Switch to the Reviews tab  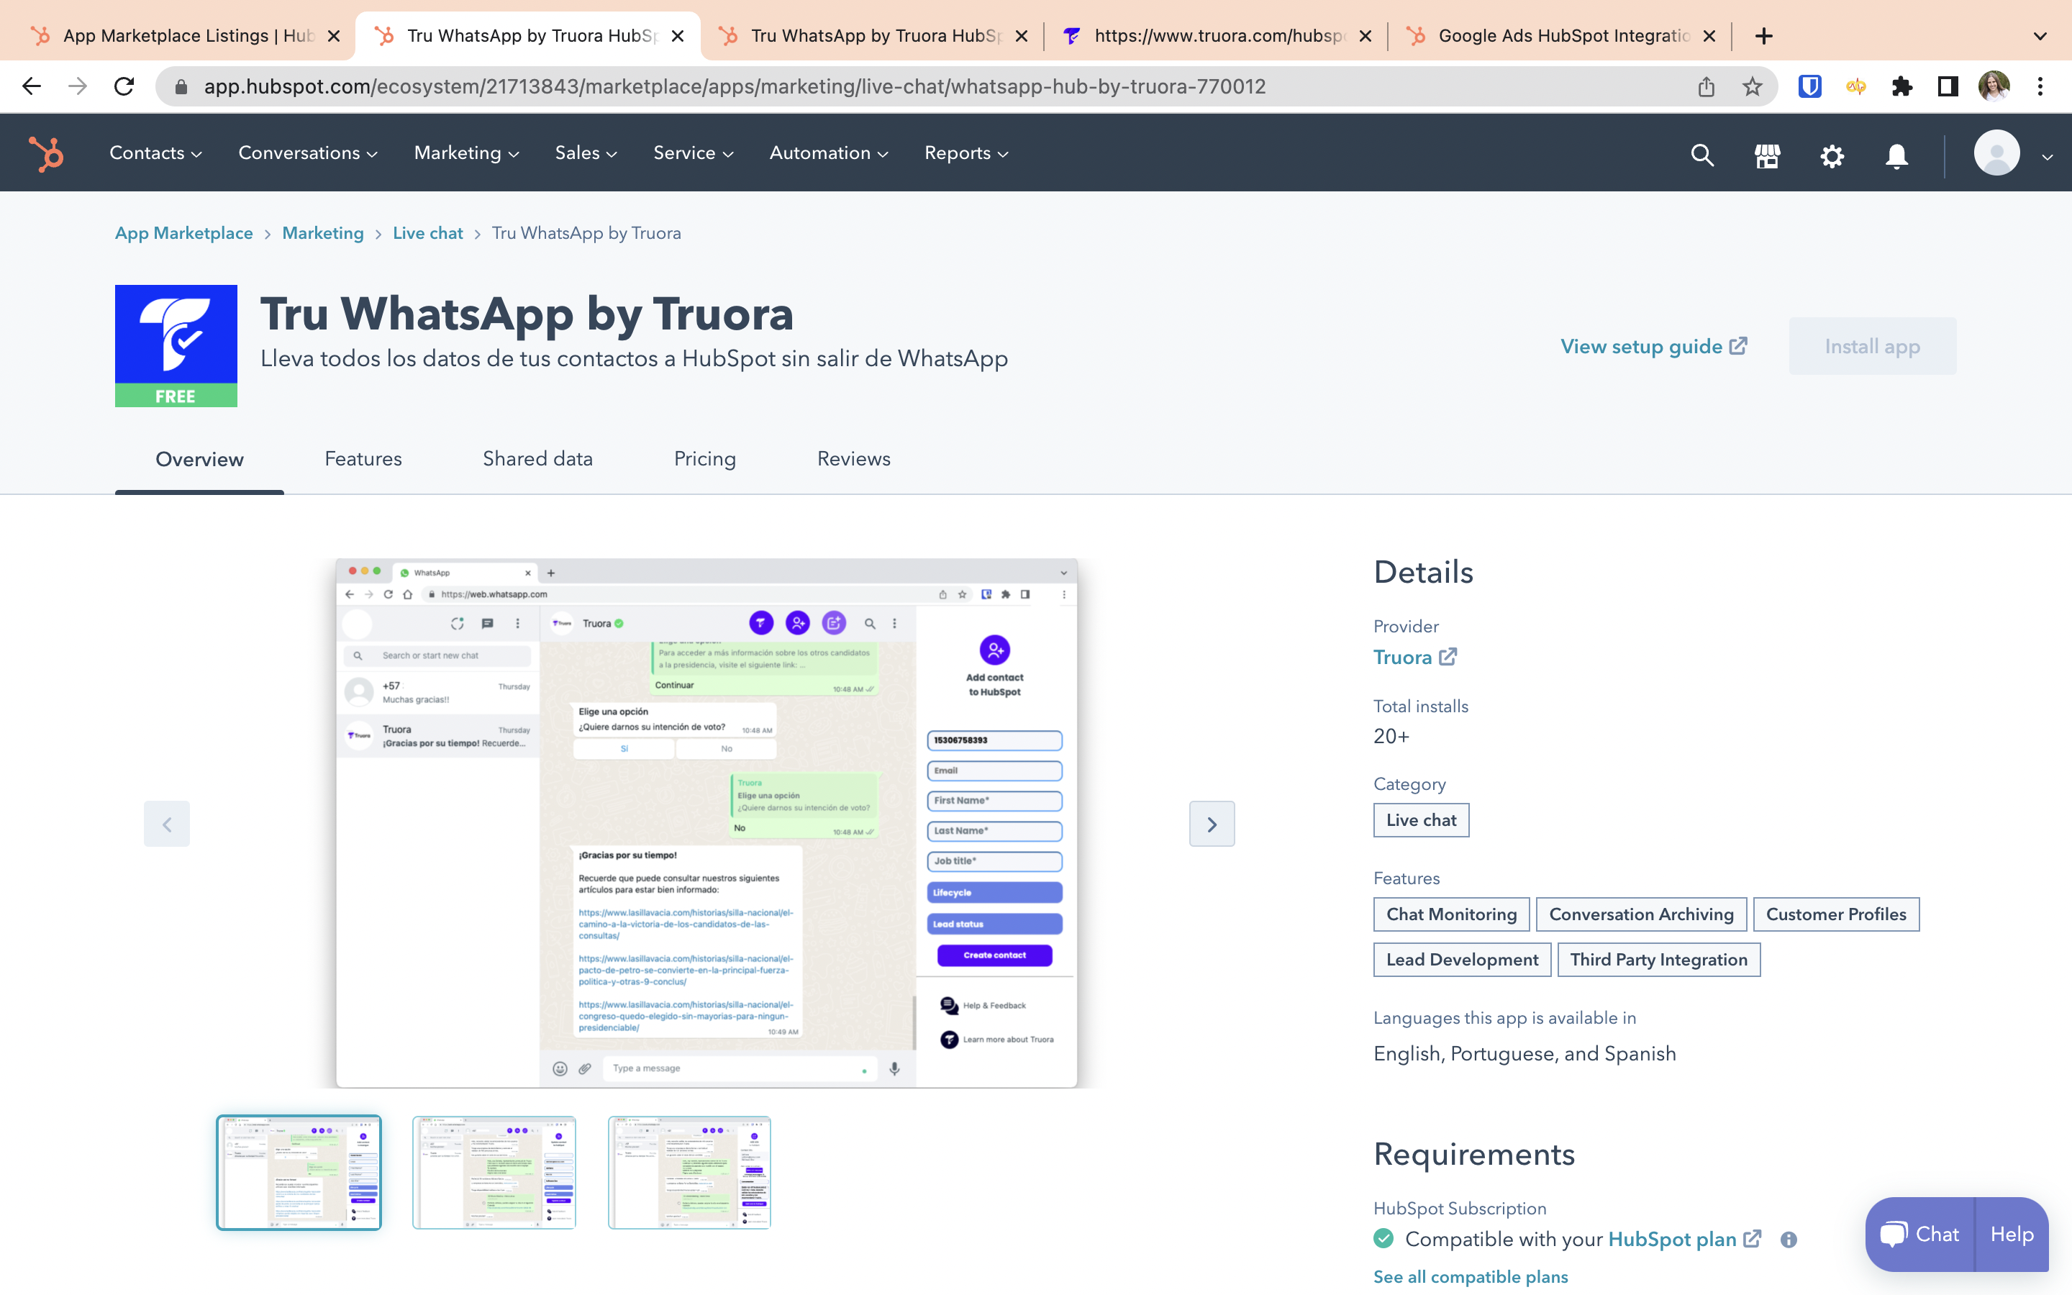pos(853,458)
